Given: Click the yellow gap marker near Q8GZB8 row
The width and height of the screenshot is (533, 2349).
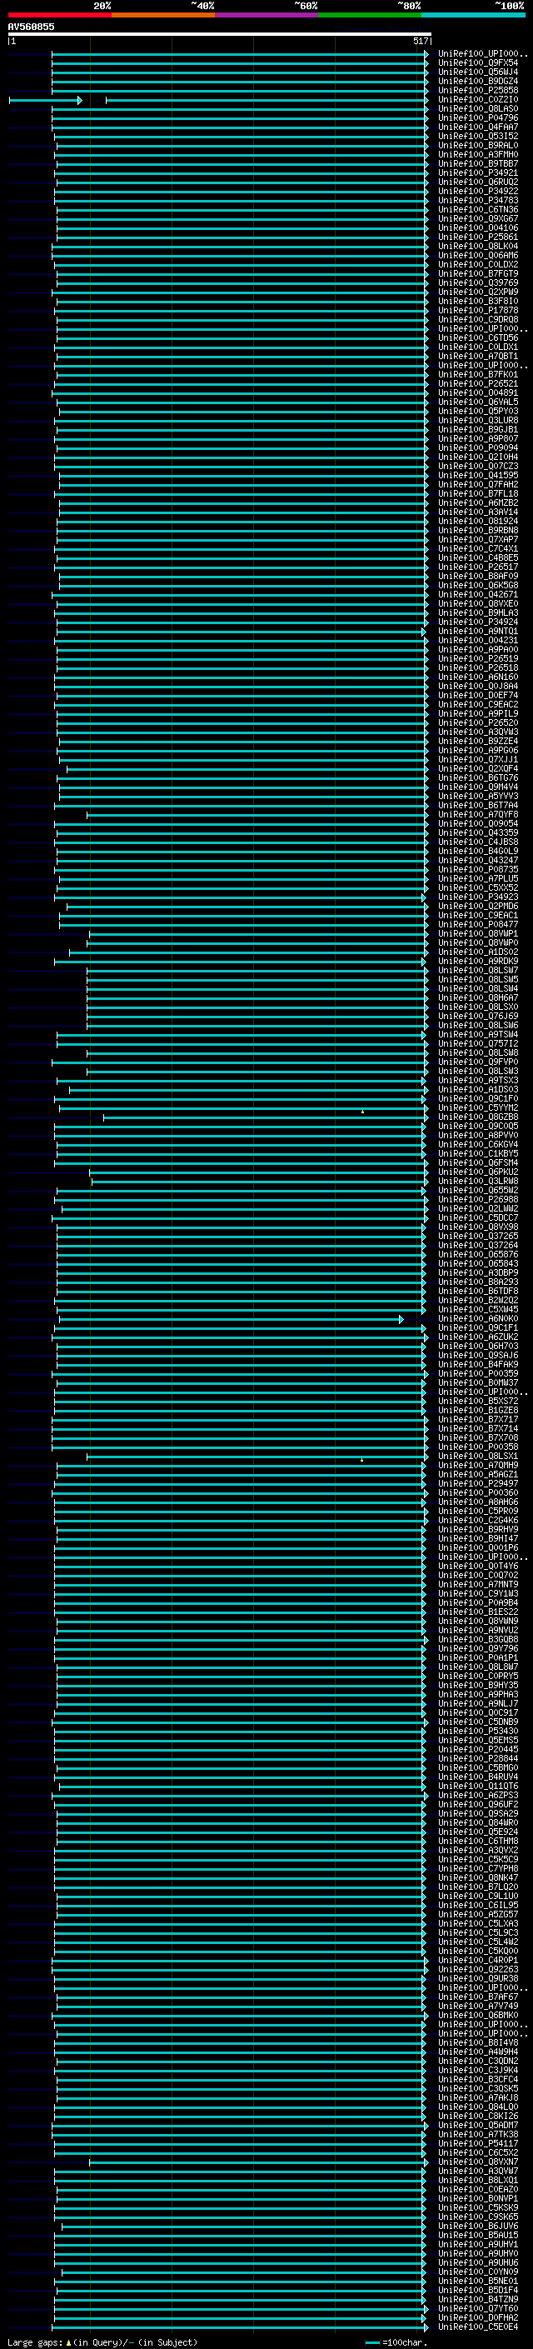Looking at the screenshot, I should coord(362,1112).
